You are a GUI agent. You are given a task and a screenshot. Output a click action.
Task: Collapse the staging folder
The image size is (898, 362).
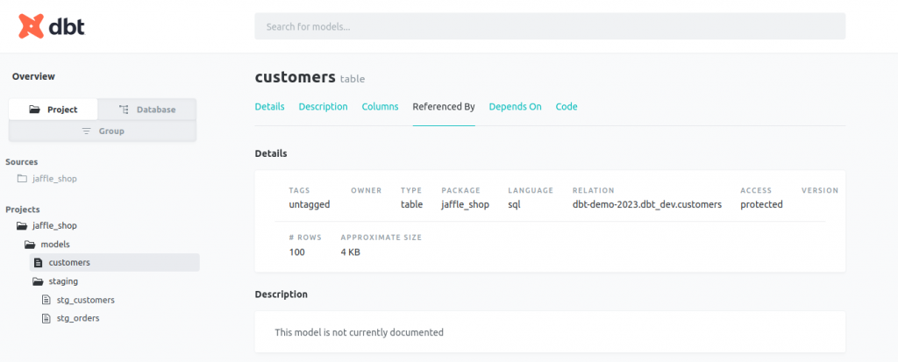pos(38,281)
